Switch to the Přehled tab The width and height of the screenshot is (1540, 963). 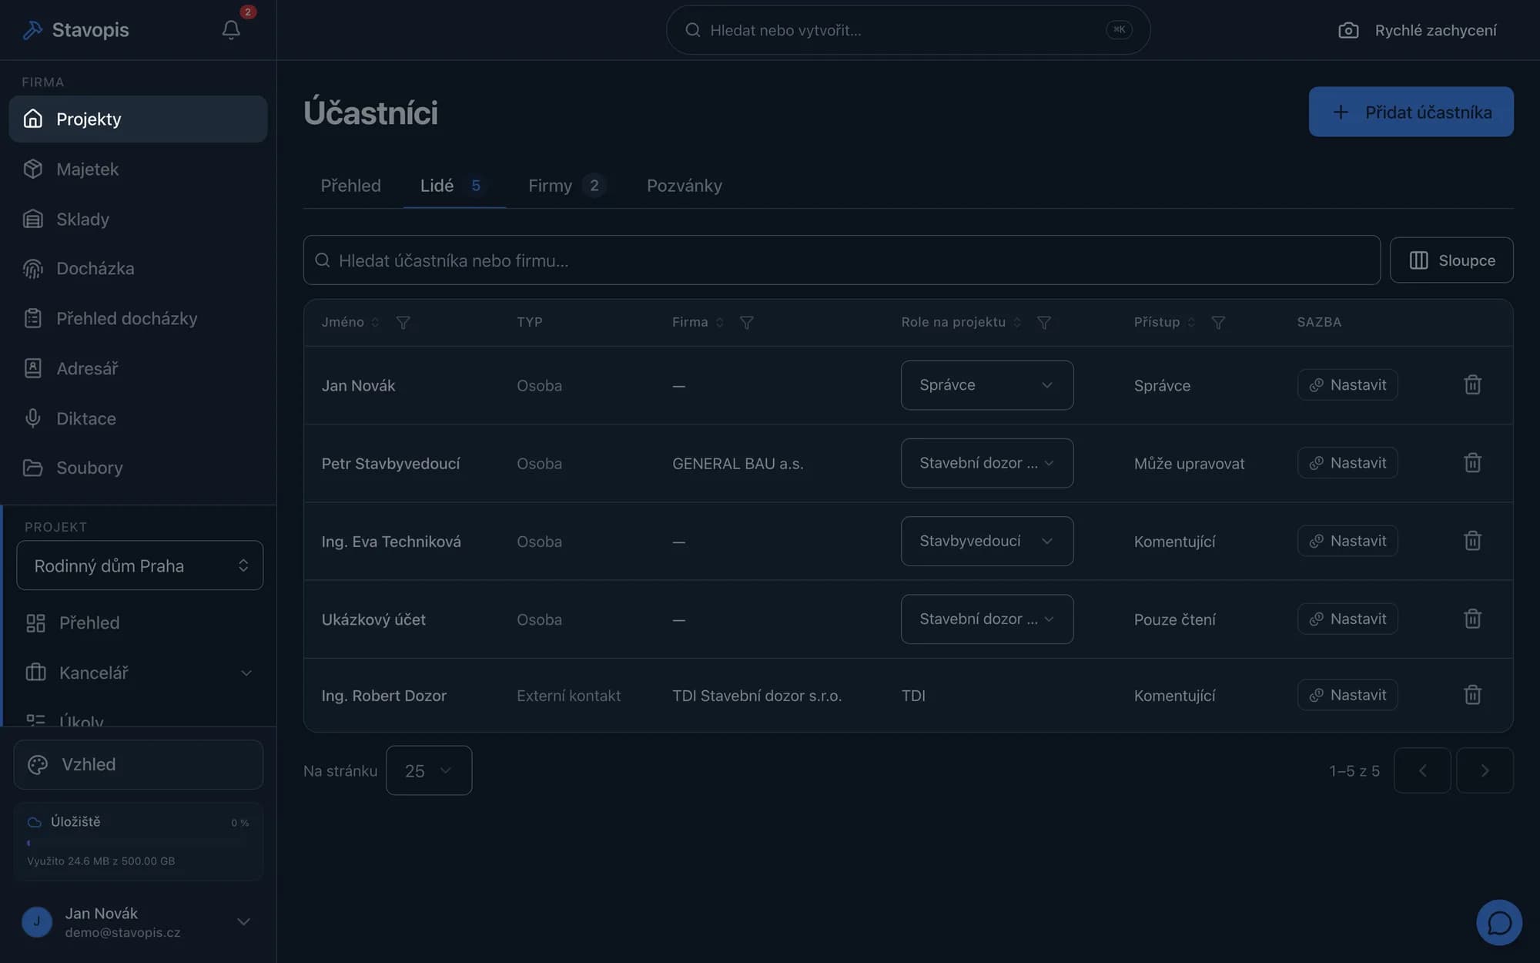[x=350, y=186]
